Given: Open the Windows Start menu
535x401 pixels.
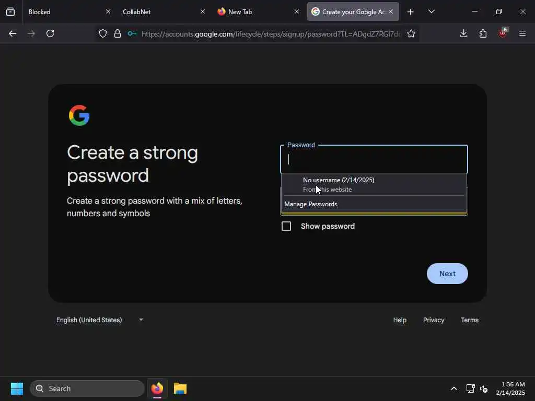Looking at the screenshot, I should coord(17,388).
